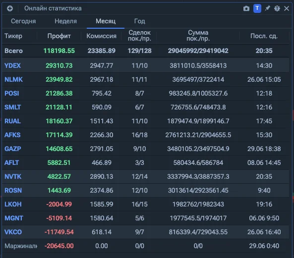Open the VKCO ticker link
This screenshot has height=258, width=294.
point(13,232)
